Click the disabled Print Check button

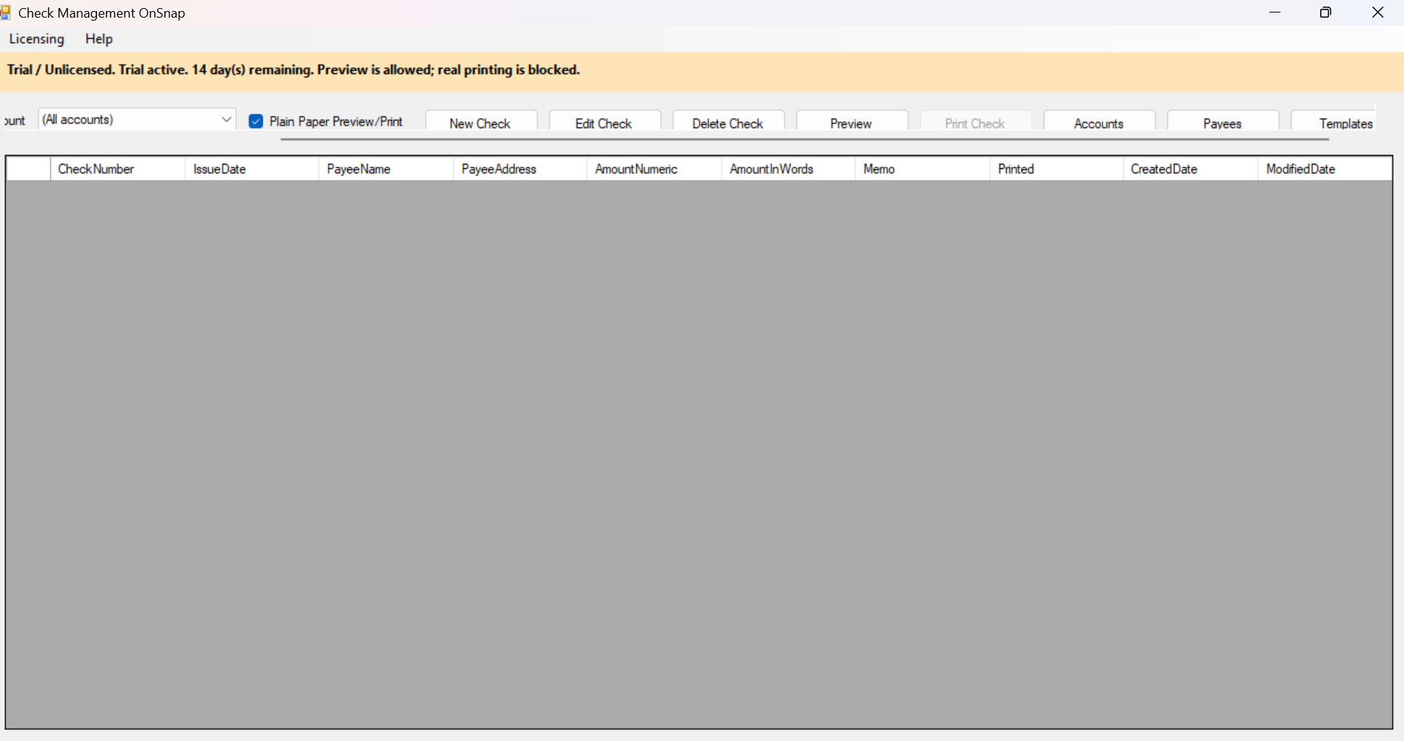click(x=975, y=123)
